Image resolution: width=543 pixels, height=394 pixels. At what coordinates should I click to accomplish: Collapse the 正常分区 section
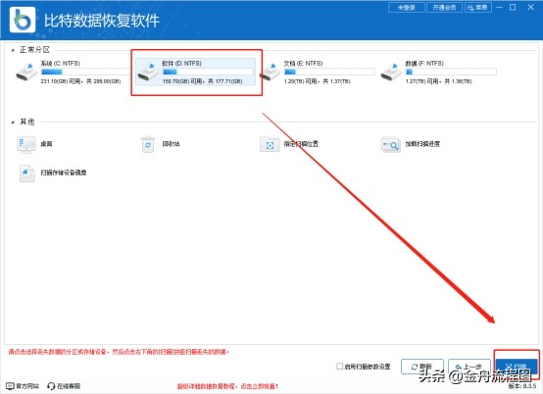pyautogui.click(x=13, y=50)
